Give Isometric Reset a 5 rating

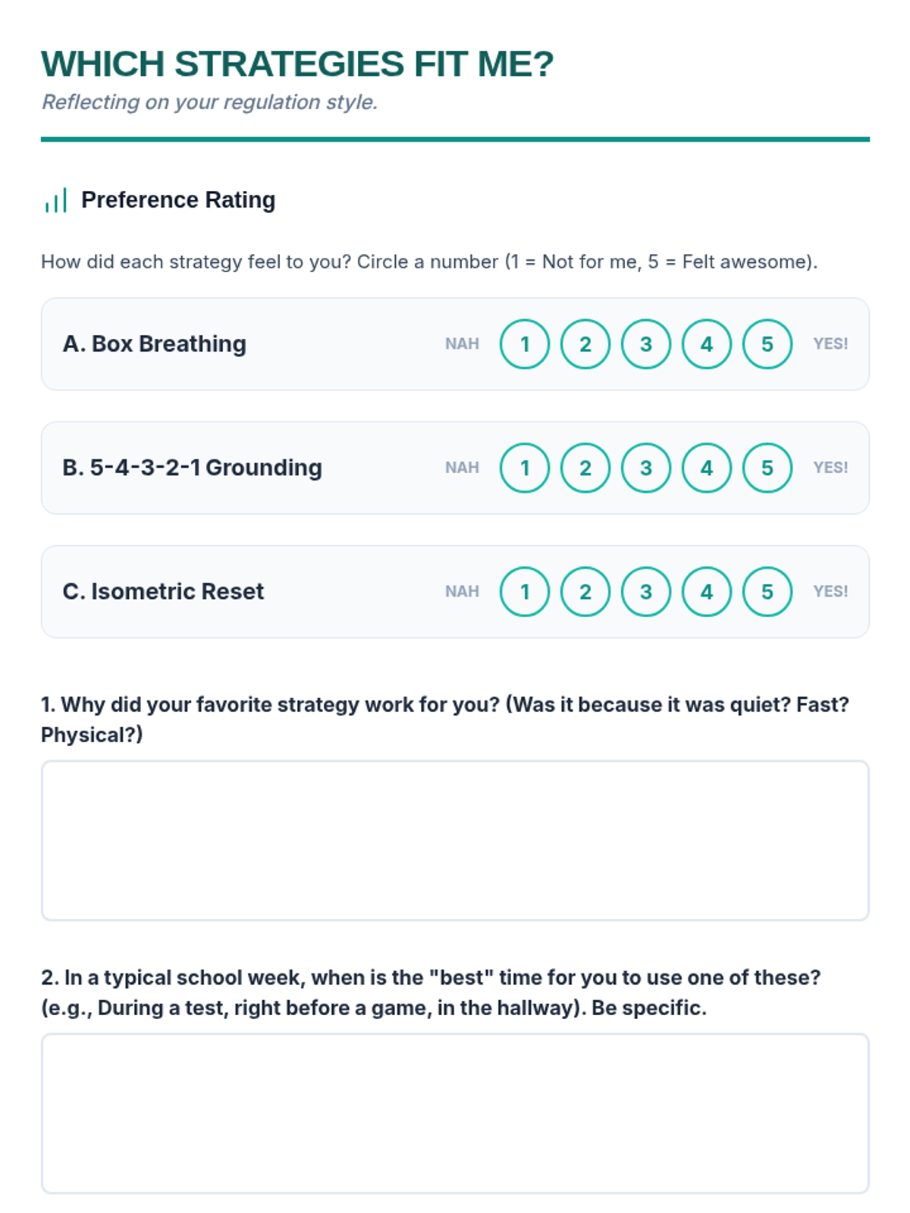click(x=767, y=591)
